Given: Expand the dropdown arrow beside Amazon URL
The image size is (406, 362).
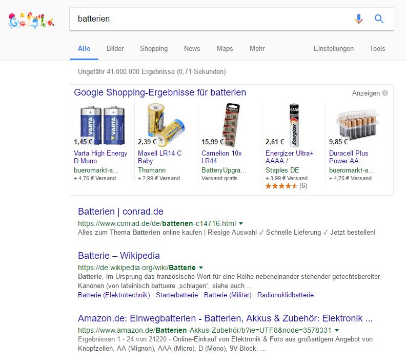Looking at the screenshot, I should click(x=337, y=330).
